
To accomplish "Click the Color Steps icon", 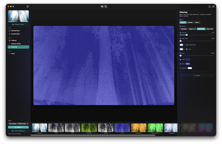I will [180, 39].
